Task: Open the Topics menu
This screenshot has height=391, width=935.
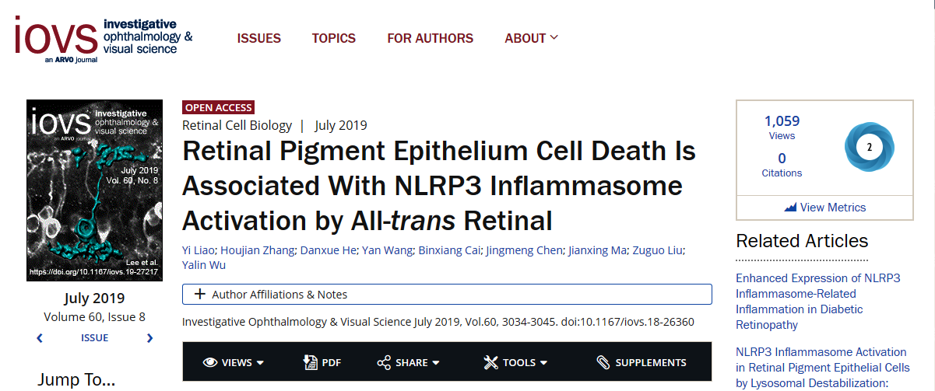Action: coord(334,38)
